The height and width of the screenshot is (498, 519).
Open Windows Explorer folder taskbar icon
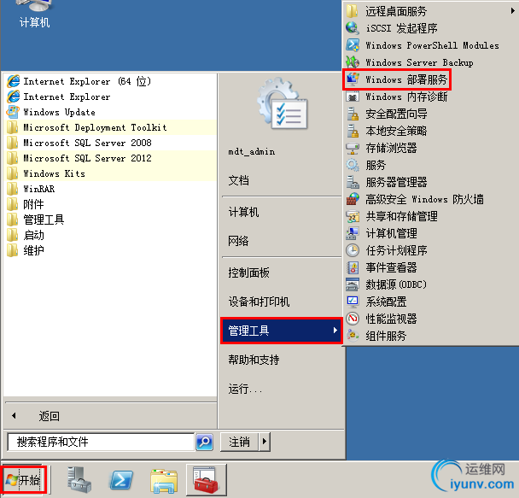[x=164, y=480]
